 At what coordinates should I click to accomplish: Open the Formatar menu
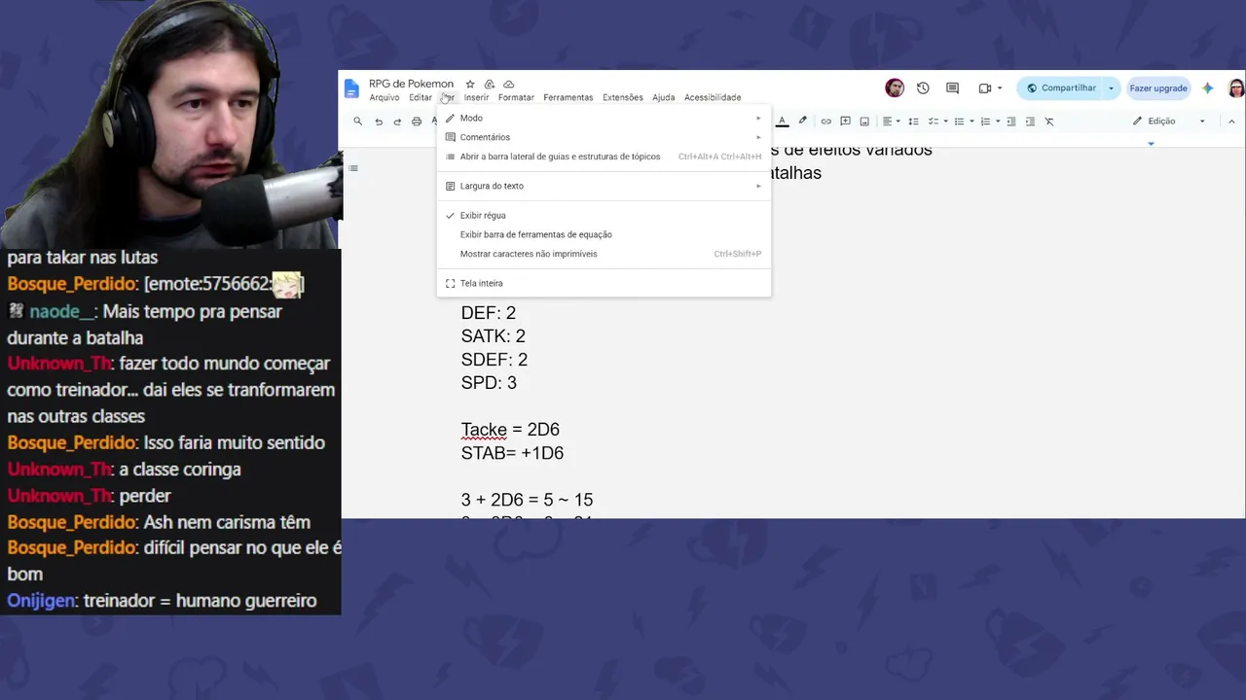coord(516,97)
